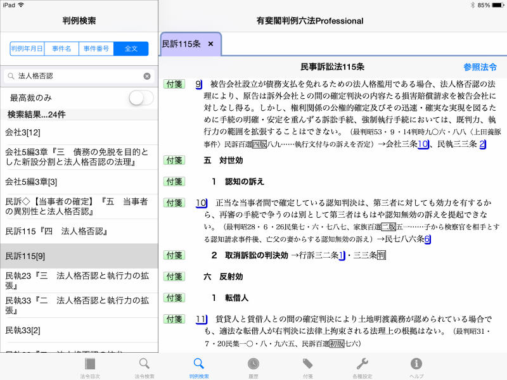Click the 判例検索 panel title

[79, 21]
